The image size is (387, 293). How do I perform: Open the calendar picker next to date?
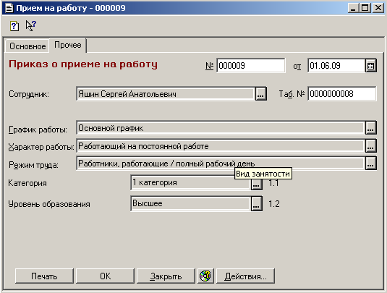pos(370,66)
